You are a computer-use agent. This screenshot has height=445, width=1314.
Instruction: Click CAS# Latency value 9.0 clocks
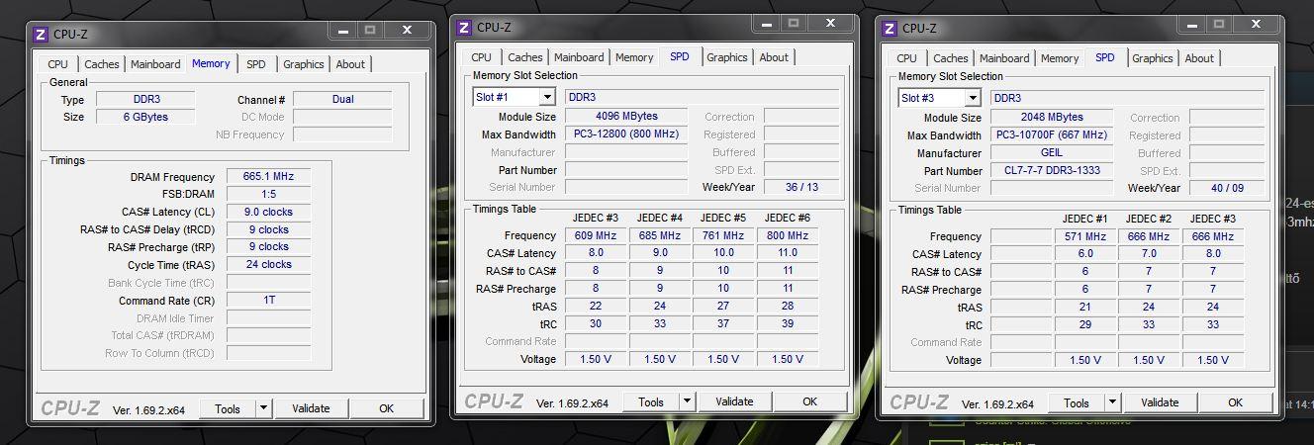268,212
